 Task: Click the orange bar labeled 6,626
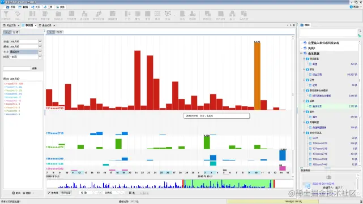coord(257,76)
